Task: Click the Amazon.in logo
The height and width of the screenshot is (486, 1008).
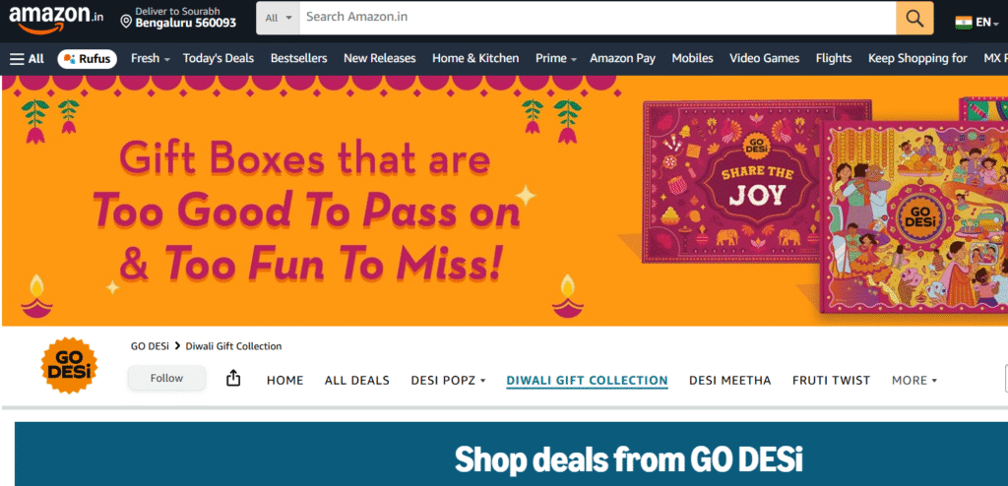Action: (x=56, y=19)
